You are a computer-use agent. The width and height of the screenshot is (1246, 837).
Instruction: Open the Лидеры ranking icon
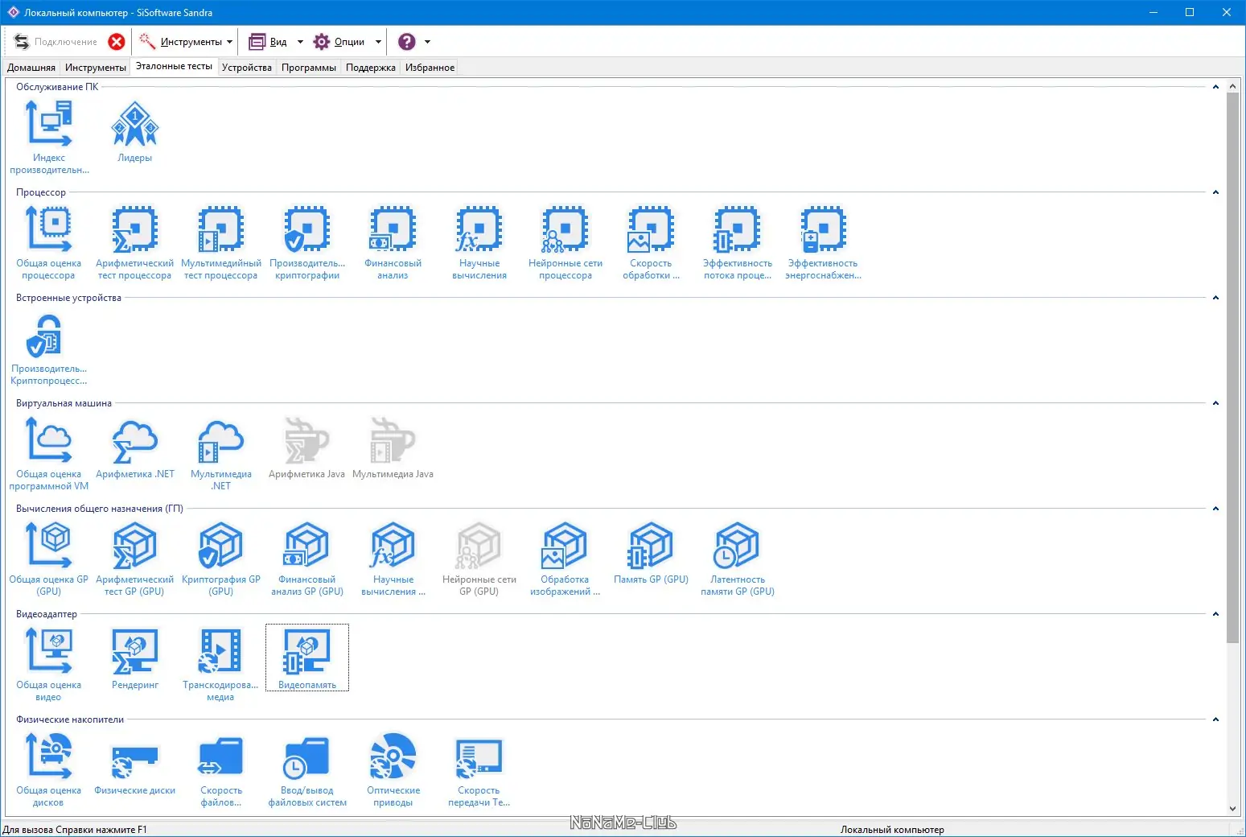[x=135, y=131]
